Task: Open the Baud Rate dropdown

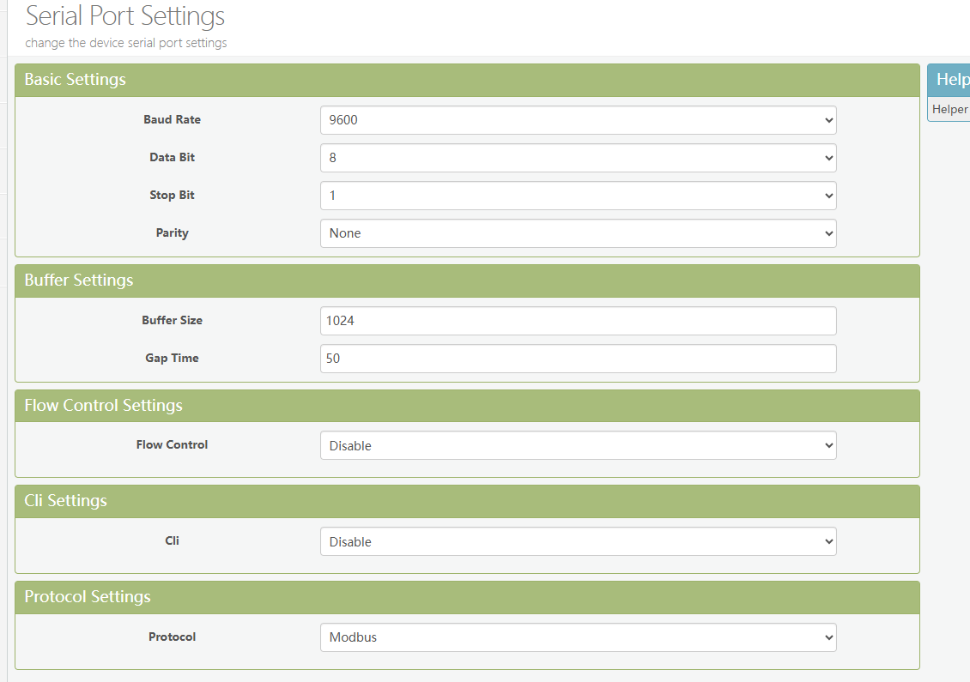Action: (578, 120)
